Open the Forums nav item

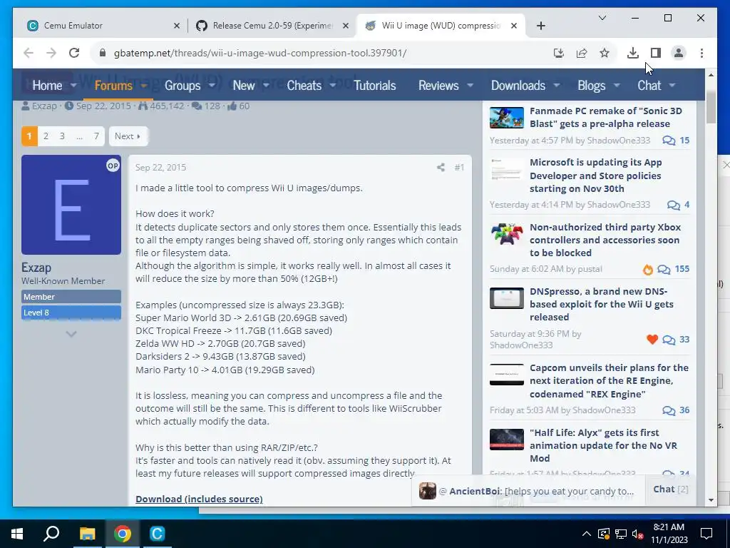click(113, 86)
